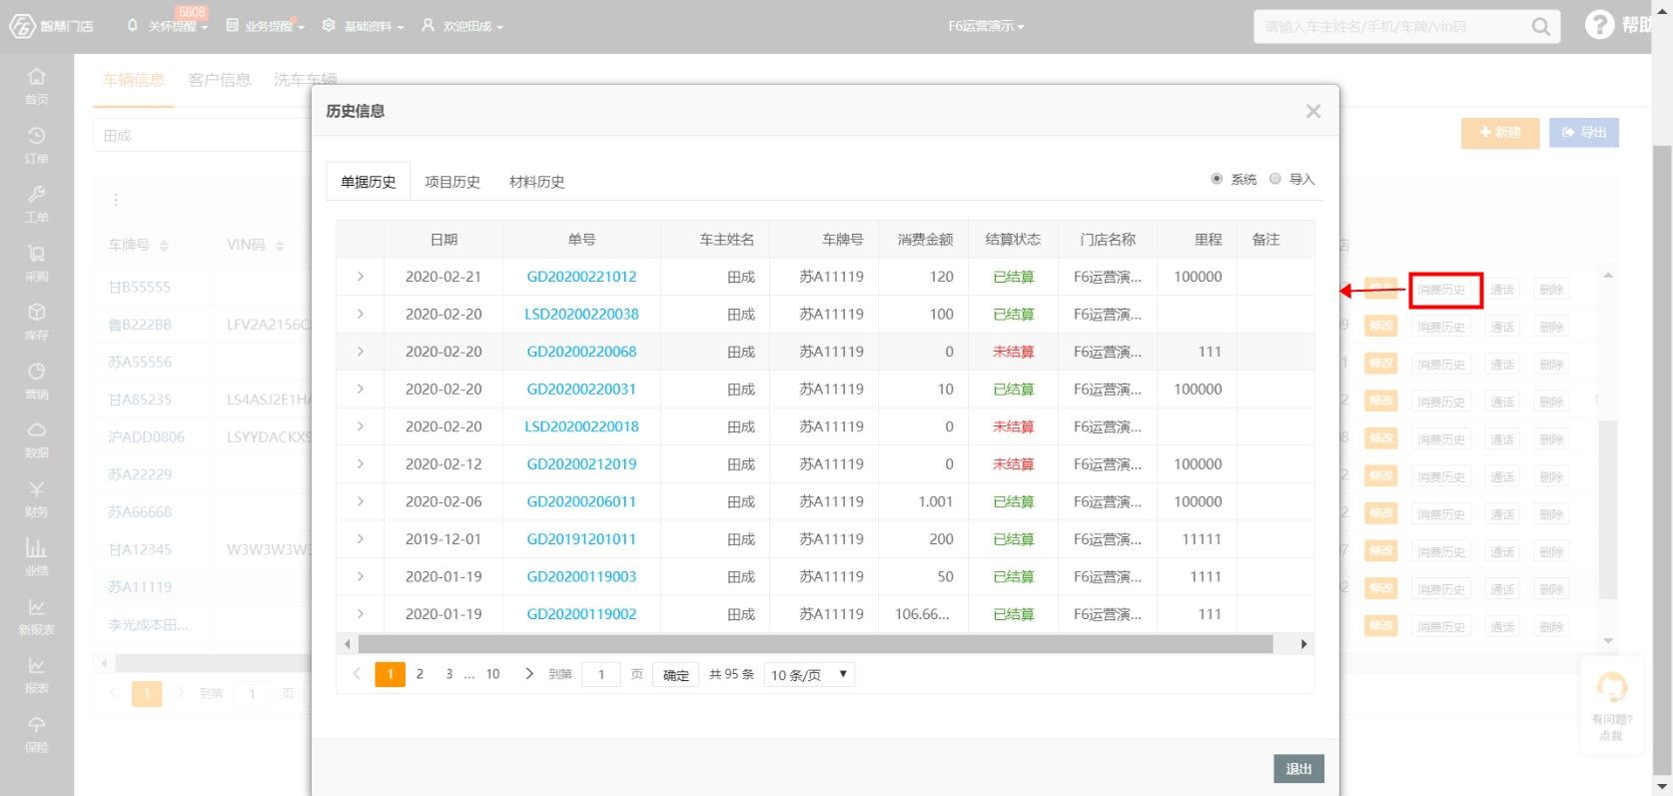The image size is (1673, 796).
Task: Open the three-dot column menu in vehicle table
Action: [x=116, y=200]
